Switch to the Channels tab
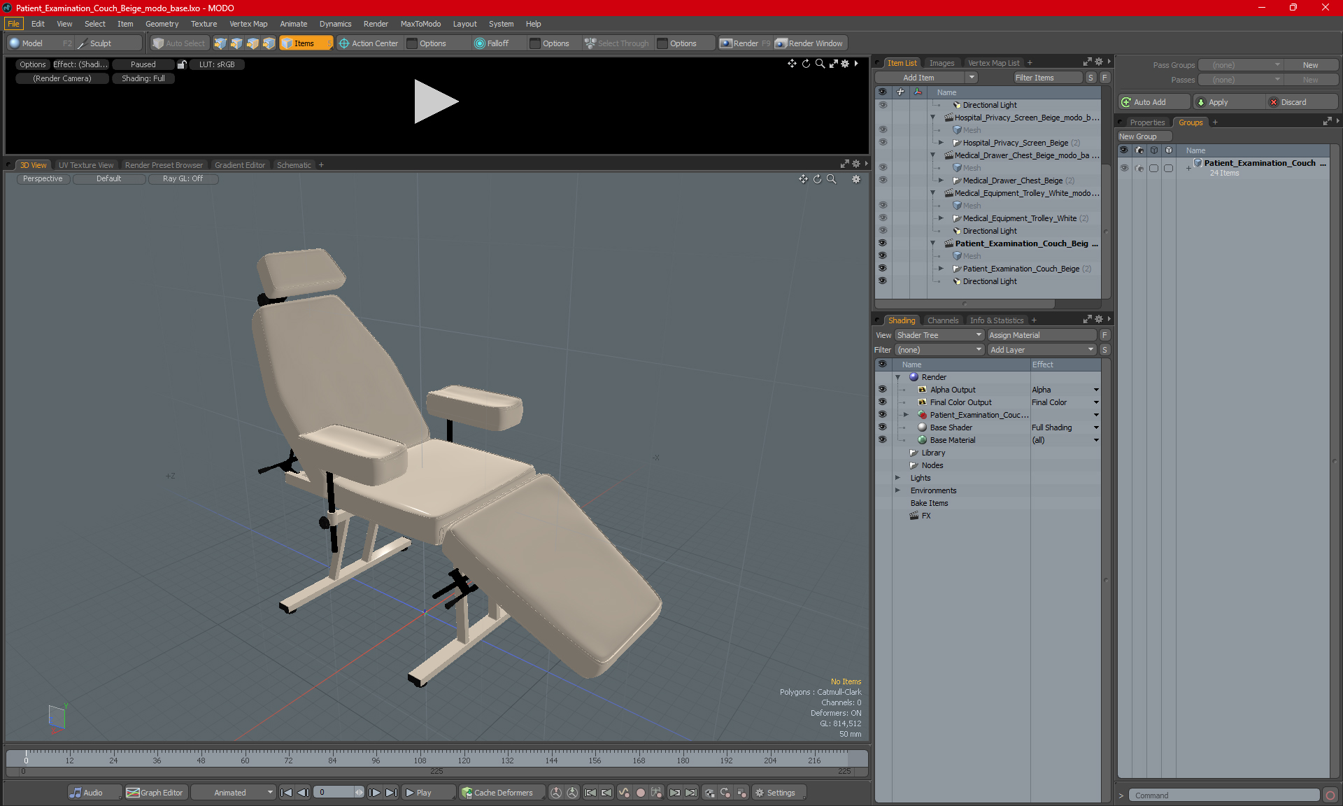1343x806 pixels. [943, 320]
